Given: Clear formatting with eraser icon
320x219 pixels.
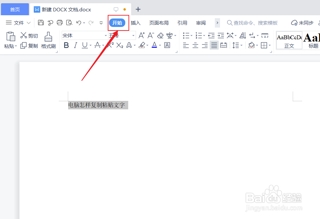Looking at the screenshot, I should pyautogui.click(x=160, y=35).
